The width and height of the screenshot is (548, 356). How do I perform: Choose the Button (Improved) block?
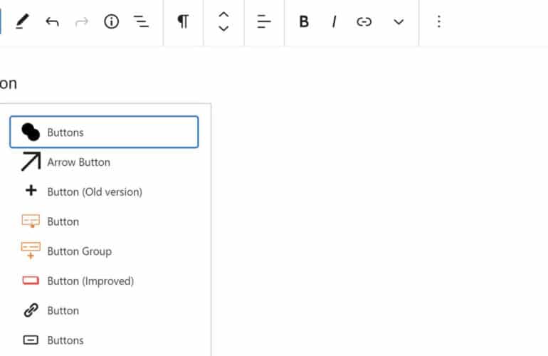tap(90, 281)
